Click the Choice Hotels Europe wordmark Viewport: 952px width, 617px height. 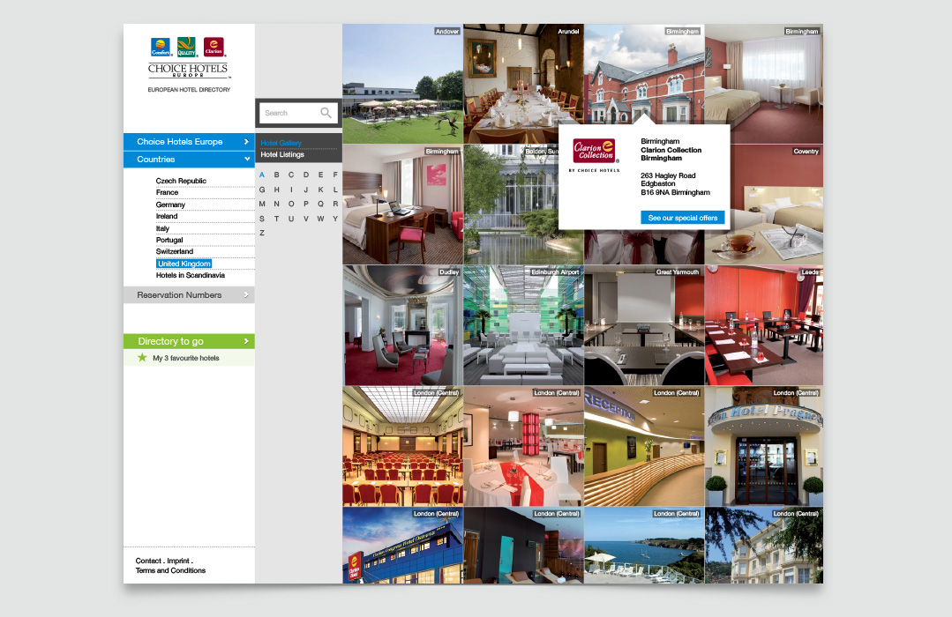(x=188, y=71)
